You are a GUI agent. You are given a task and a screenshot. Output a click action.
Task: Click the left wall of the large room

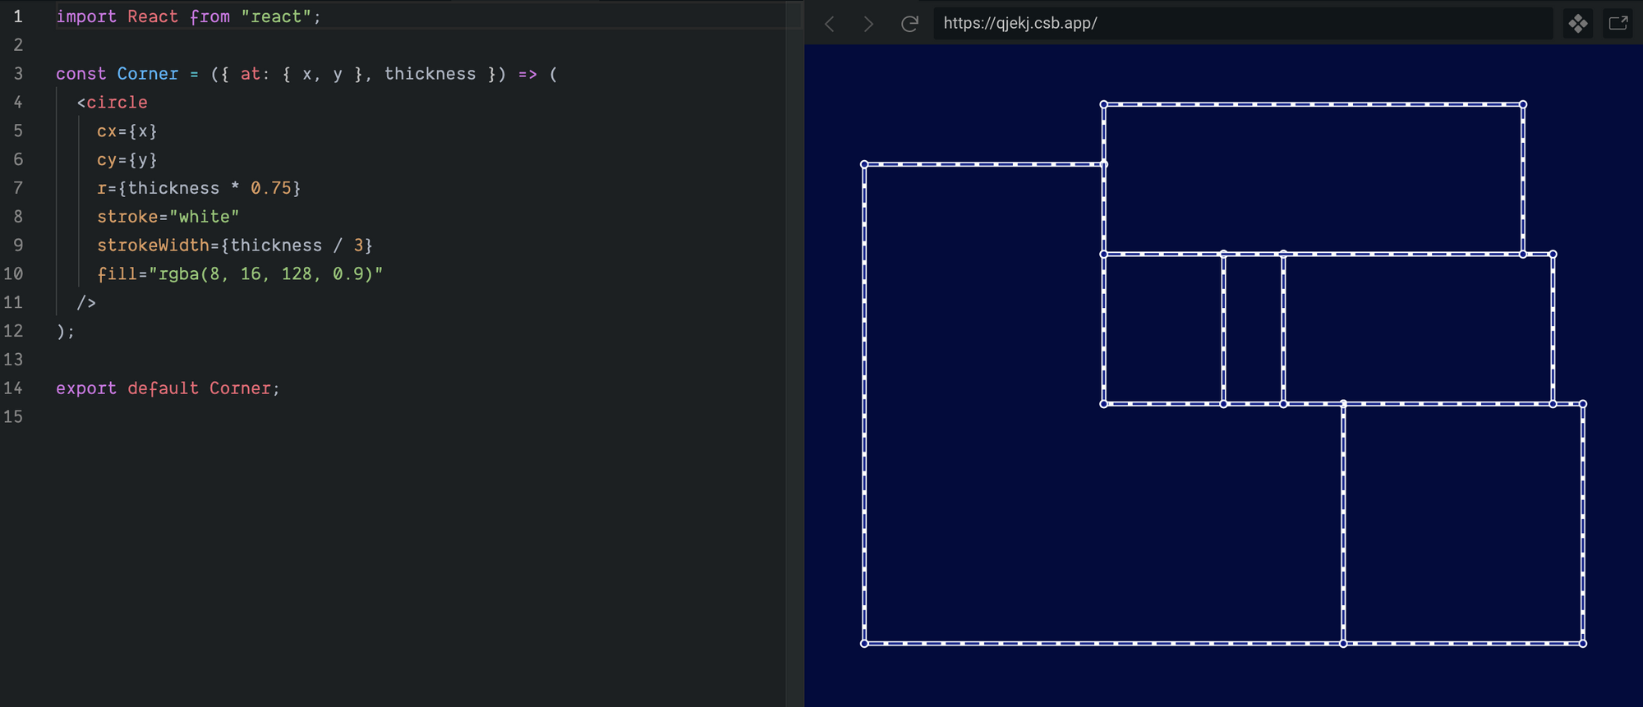pos(864,402)
